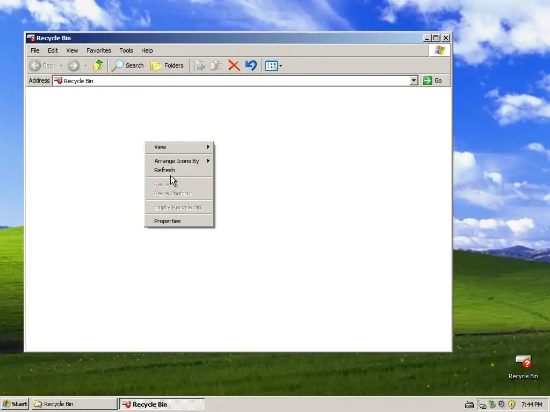Screen dimensions: 550x412
Task: Click the Forward navigation arrow
Action: [73, 65]
